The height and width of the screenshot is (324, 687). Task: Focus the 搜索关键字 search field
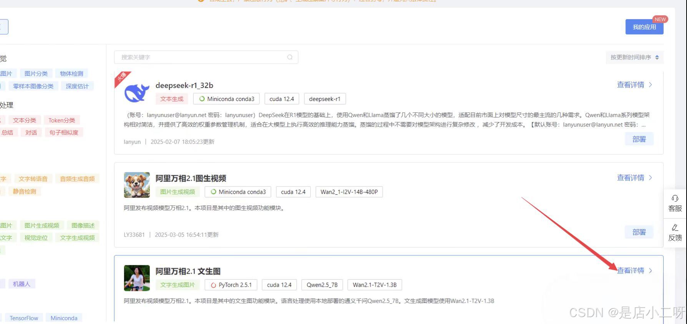point(206,57)
